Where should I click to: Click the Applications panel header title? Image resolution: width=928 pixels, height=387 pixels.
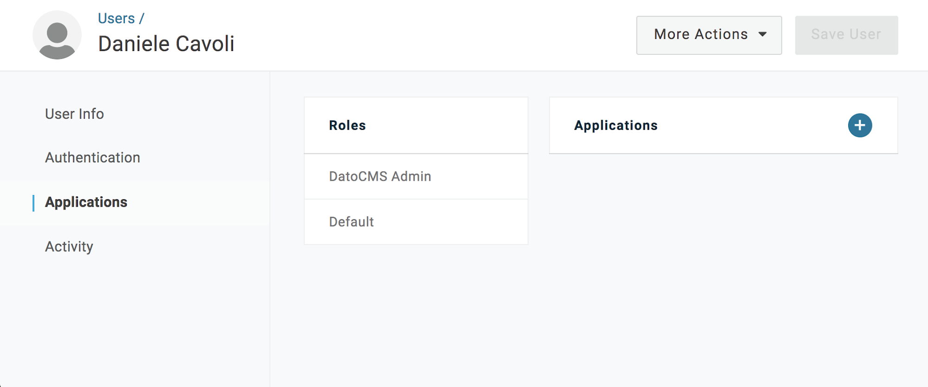[x=616, y=125]
